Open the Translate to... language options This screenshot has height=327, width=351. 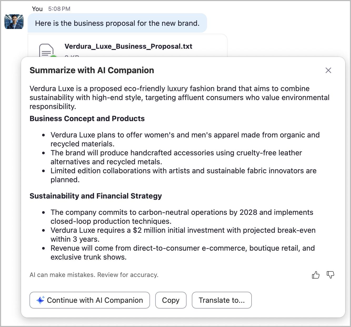(x=222, y=300)
